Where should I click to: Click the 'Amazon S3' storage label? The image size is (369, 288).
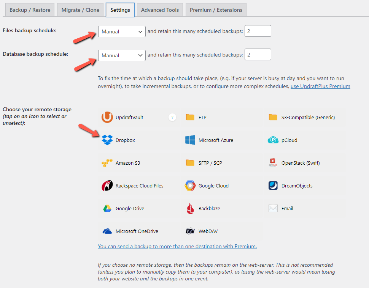128,163
